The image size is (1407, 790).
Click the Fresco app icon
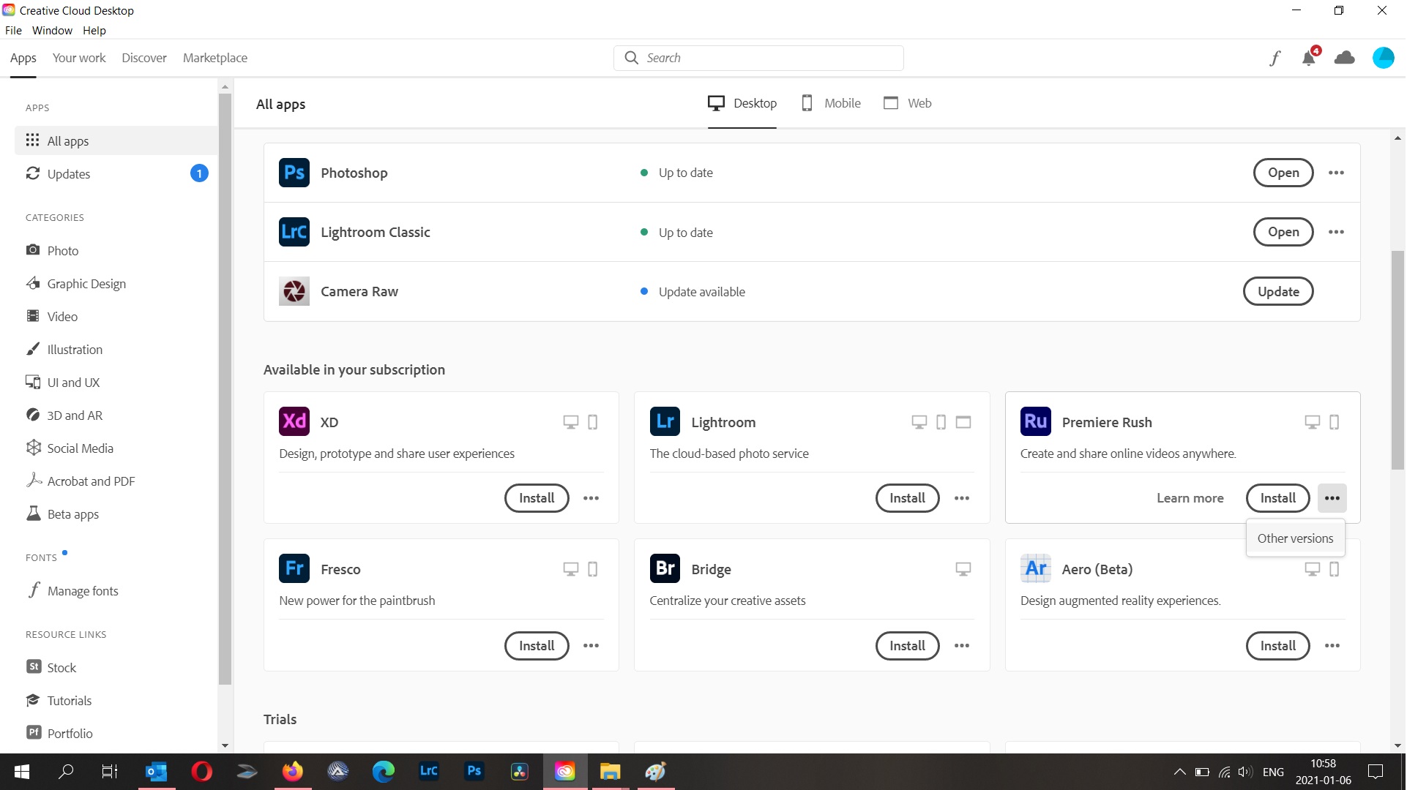tap(294, 568)
